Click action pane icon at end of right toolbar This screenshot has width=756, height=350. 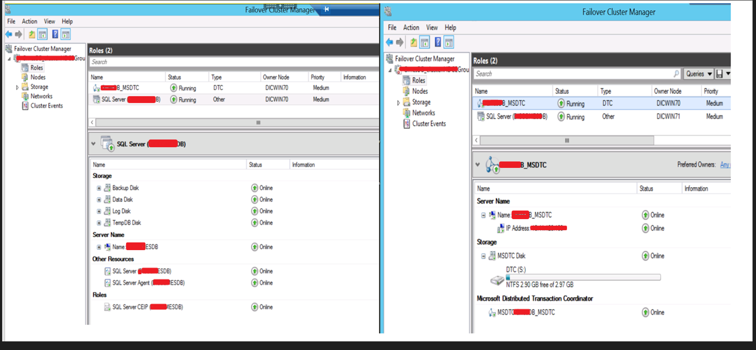(449, 42)
